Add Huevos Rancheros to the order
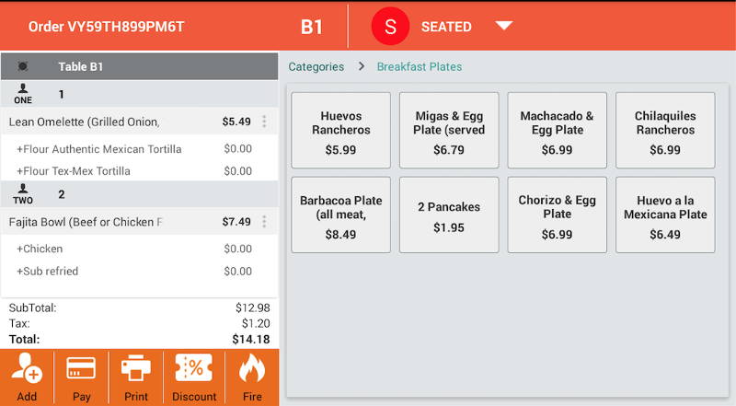Image resolution: width=736 pixels, height=406 pixels. (x=340, y=130)
